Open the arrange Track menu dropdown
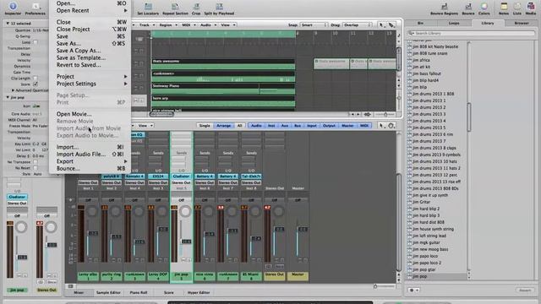 pos(146,24)
